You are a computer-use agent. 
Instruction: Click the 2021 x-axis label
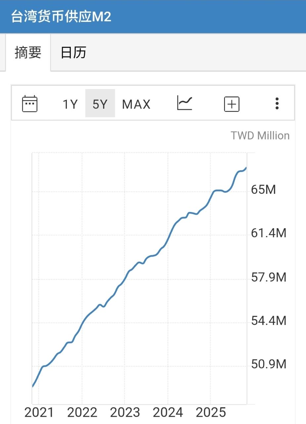(x=39, y=413)
